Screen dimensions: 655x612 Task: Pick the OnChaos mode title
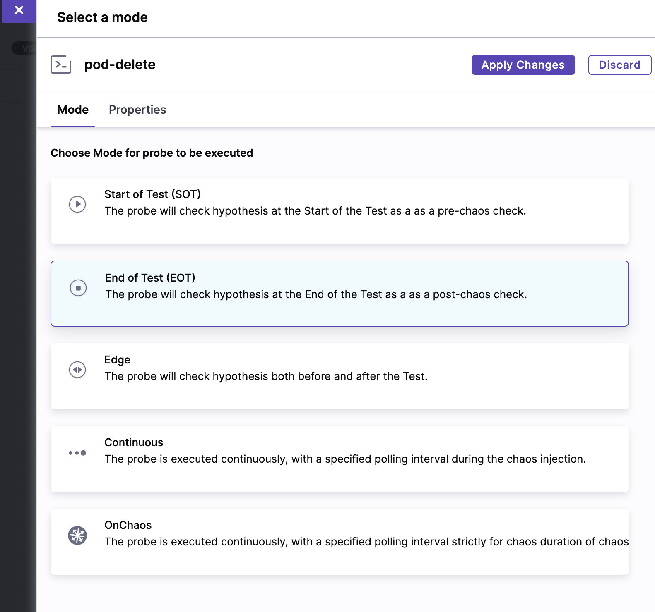tap(128, 525)
